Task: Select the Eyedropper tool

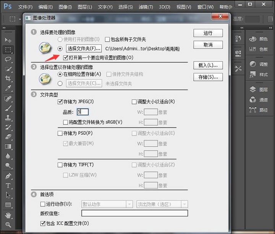Action: [x=8, y=88]
